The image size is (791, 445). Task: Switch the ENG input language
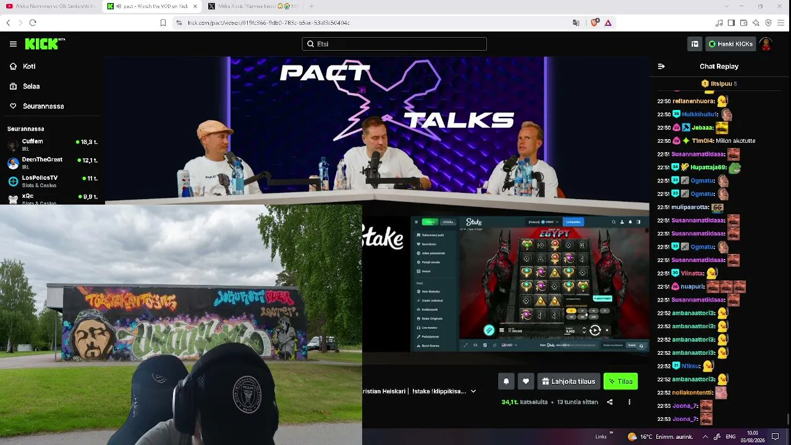tap(730, 436)
